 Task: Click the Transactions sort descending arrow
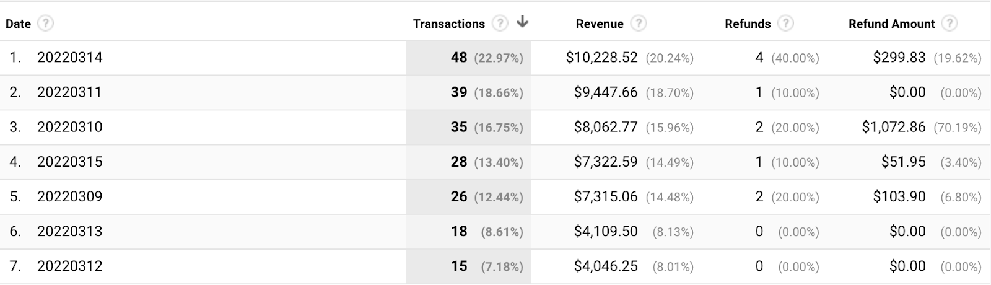pyautogui.click(x=522, y=23)
